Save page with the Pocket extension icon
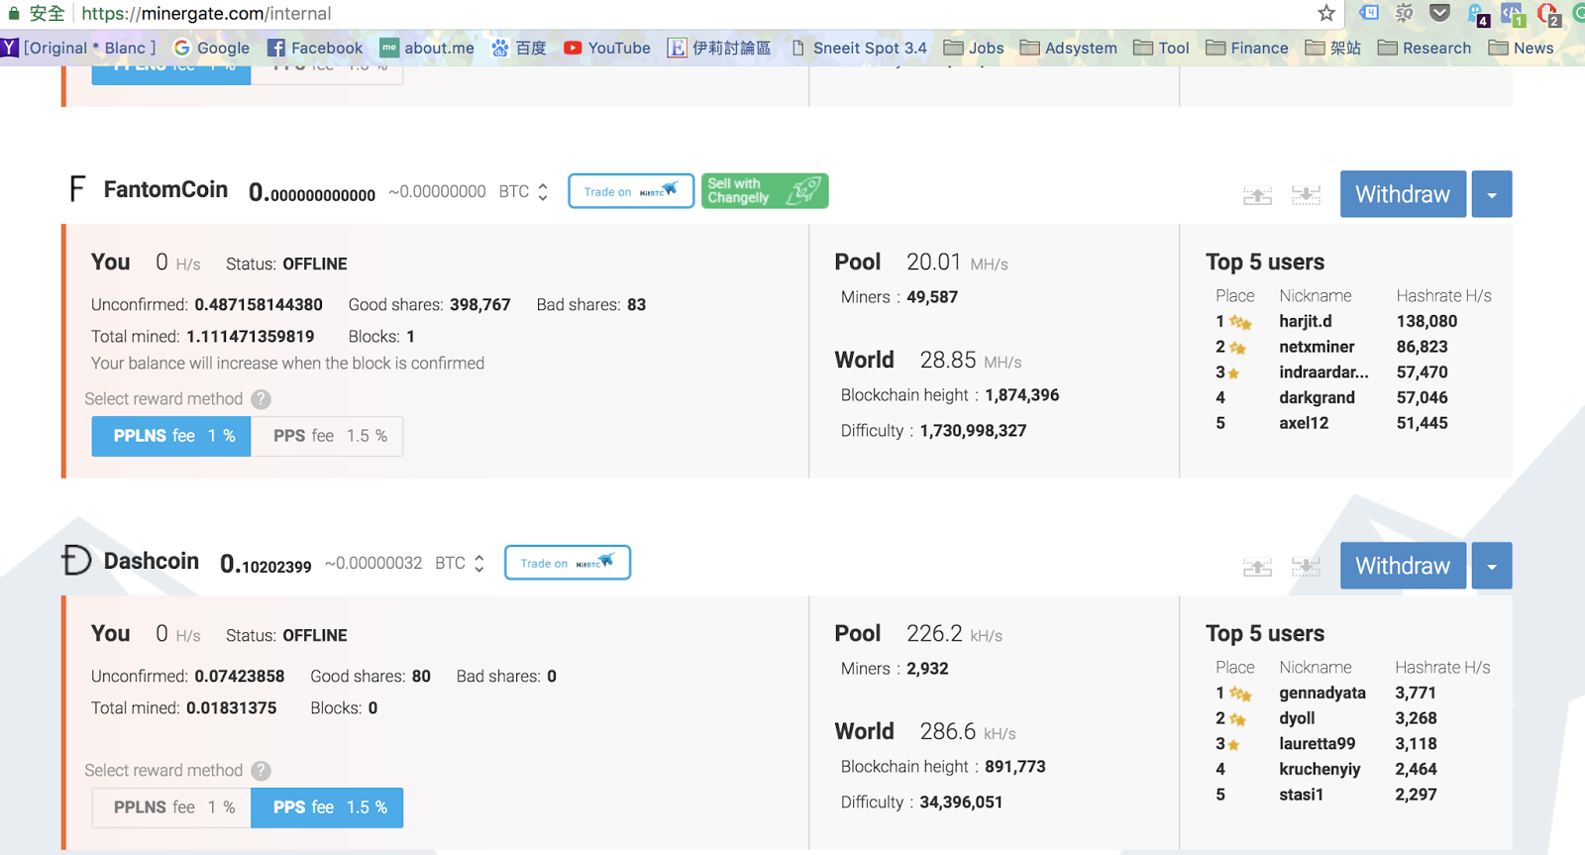 (1440, 13)
